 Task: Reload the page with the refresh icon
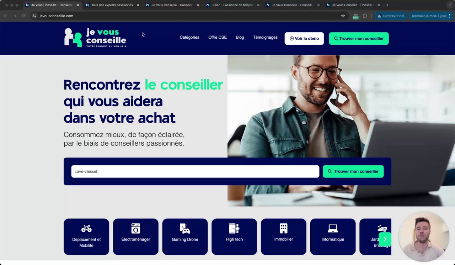pyautogui.click(x=24, y=16)
